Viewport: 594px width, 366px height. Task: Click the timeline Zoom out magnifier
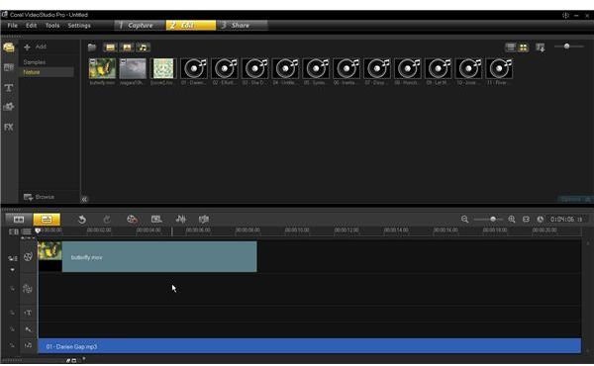point(465,220)
